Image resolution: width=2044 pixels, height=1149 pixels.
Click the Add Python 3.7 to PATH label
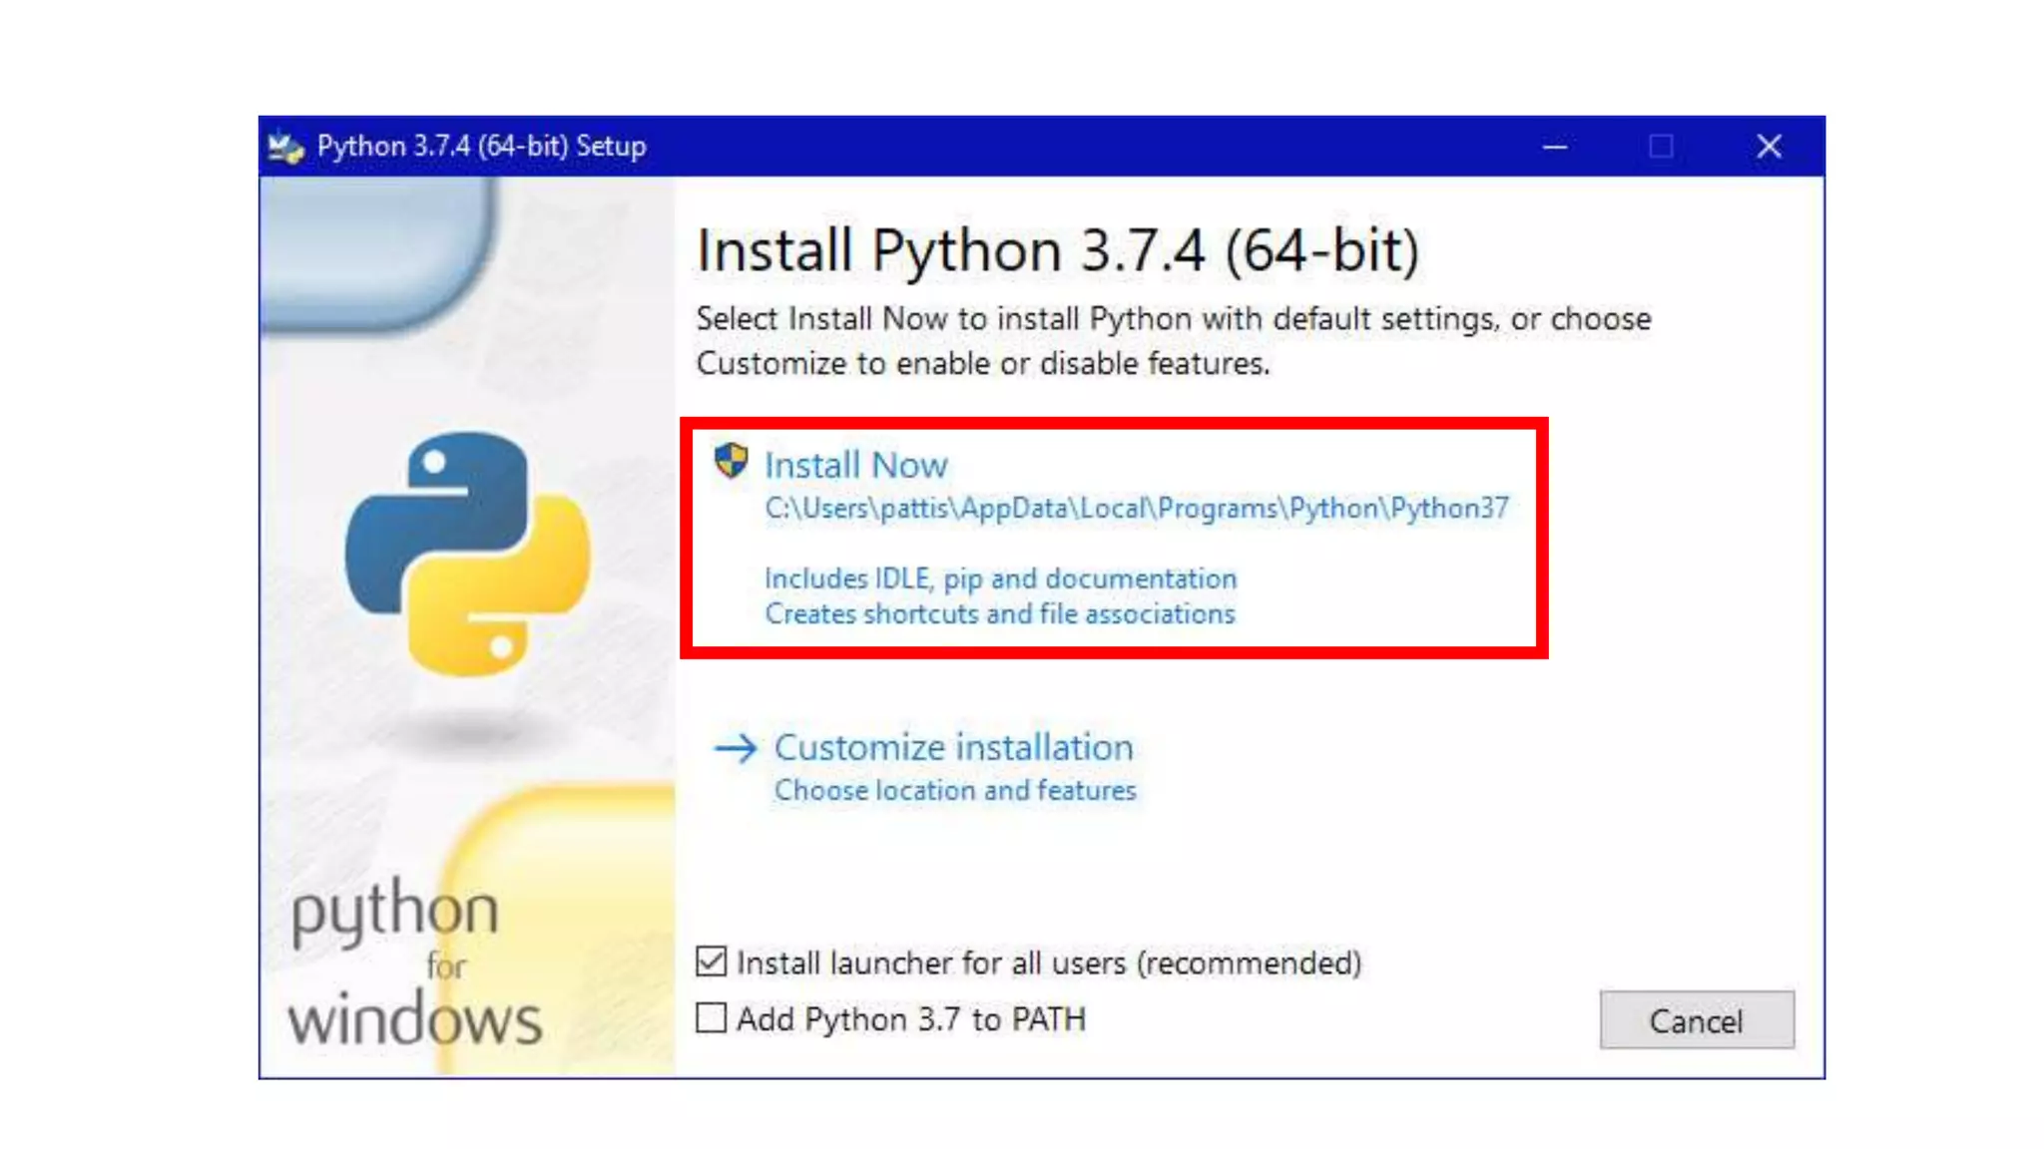click(910, 1019)
